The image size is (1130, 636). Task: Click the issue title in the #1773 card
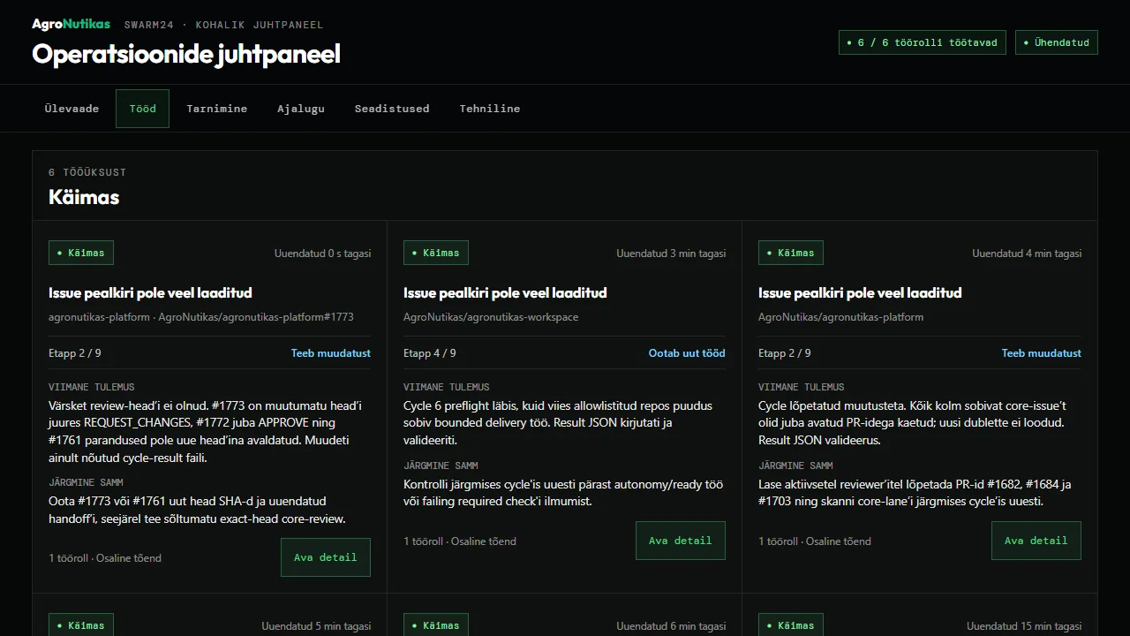[150, 292]
